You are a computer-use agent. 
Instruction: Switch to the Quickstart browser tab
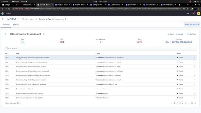coord(133,5)
